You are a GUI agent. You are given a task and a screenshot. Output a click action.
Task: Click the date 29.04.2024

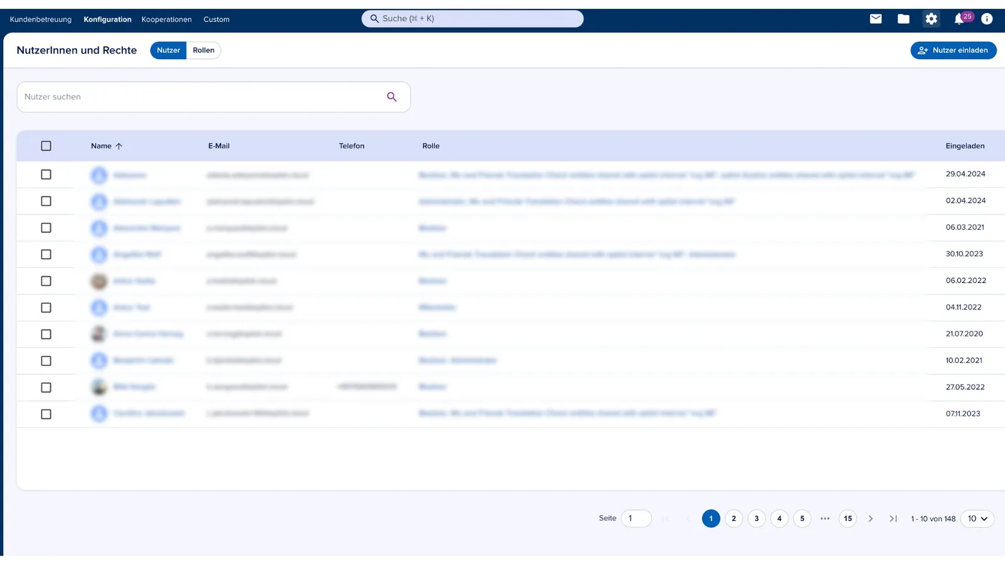click(x=965, y=174)
